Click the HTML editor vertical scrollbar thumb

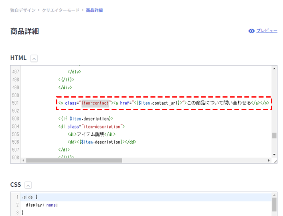(x=274, y=135)
